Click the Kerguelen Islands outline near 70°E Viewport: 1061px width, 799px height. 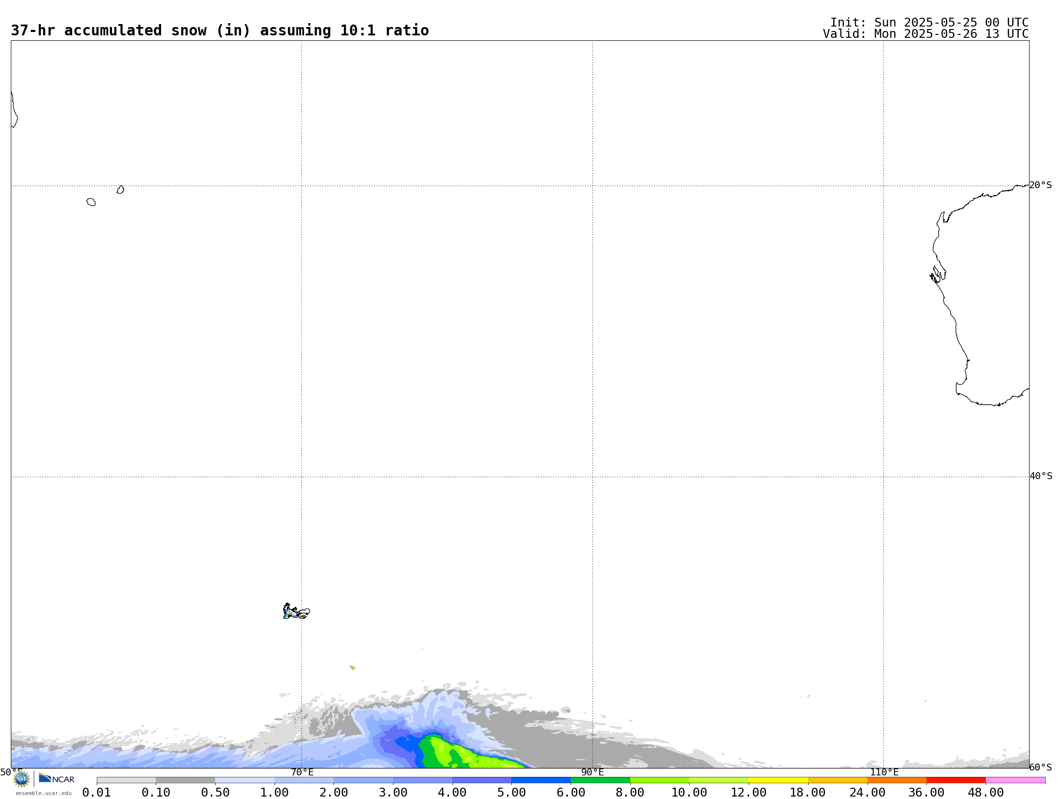coord(296,611)
